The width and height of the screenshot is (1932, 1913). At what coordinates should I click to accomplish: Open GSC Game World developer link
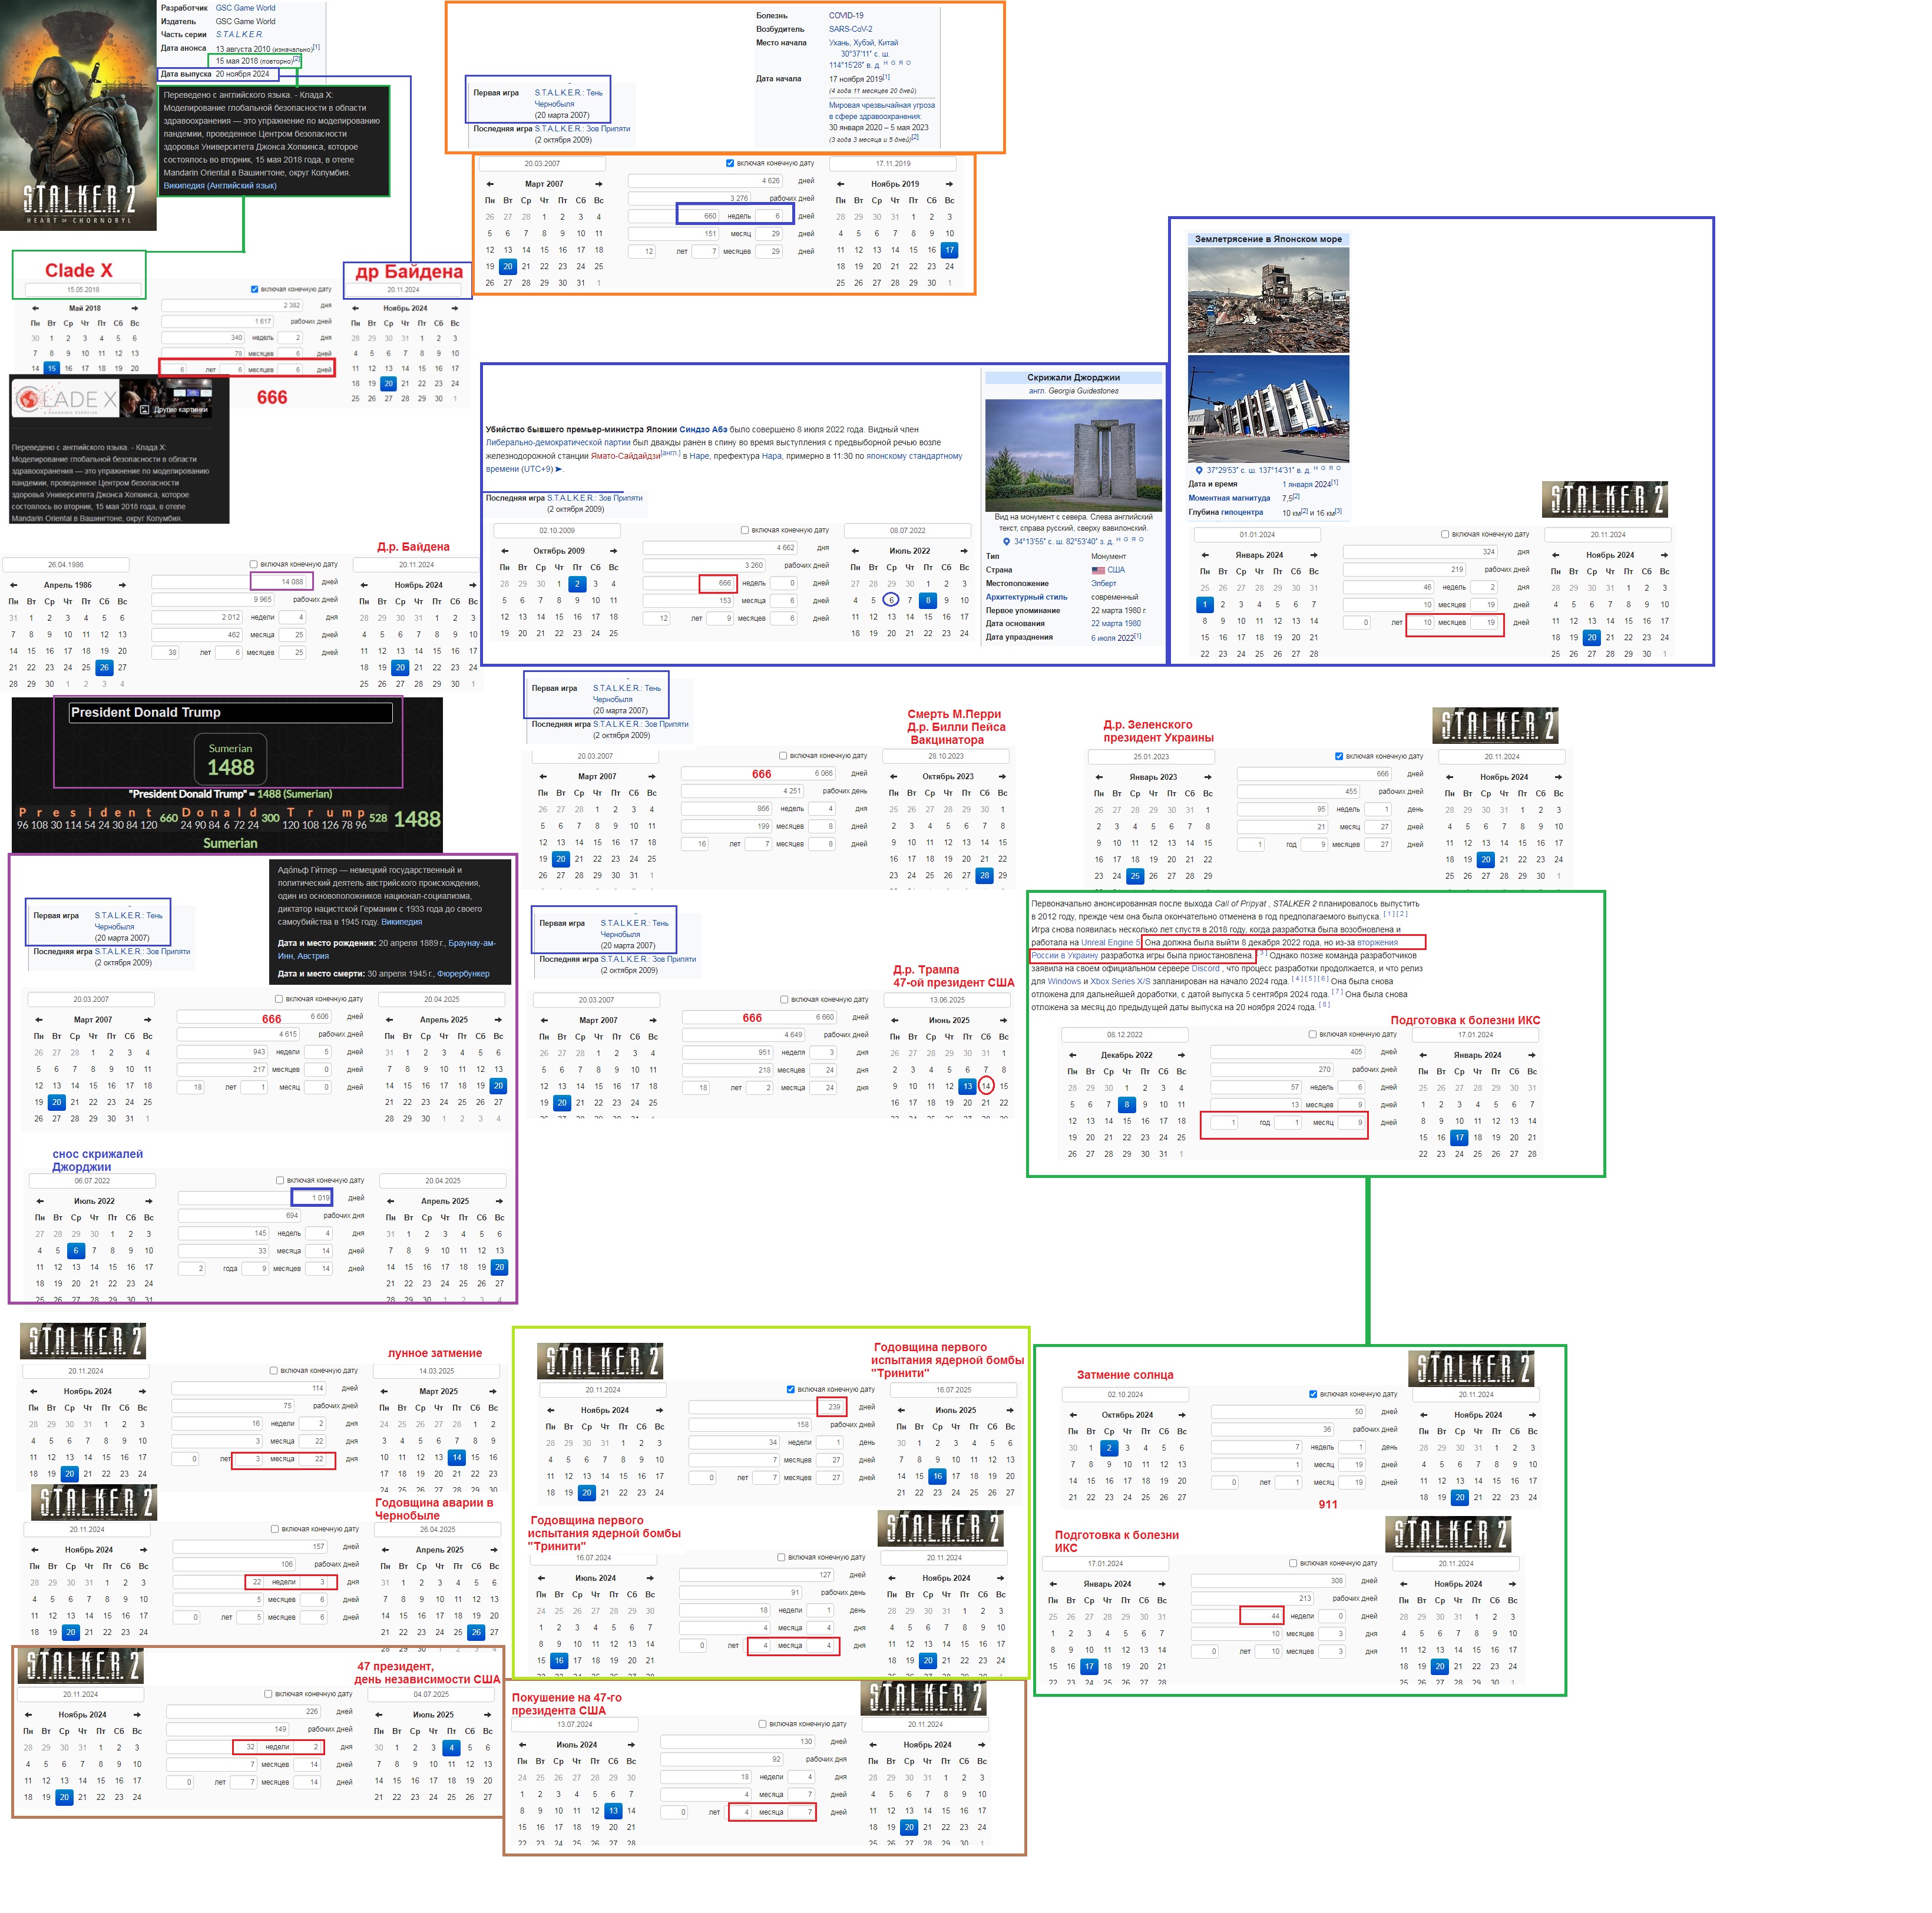click(x=245, y=8)
